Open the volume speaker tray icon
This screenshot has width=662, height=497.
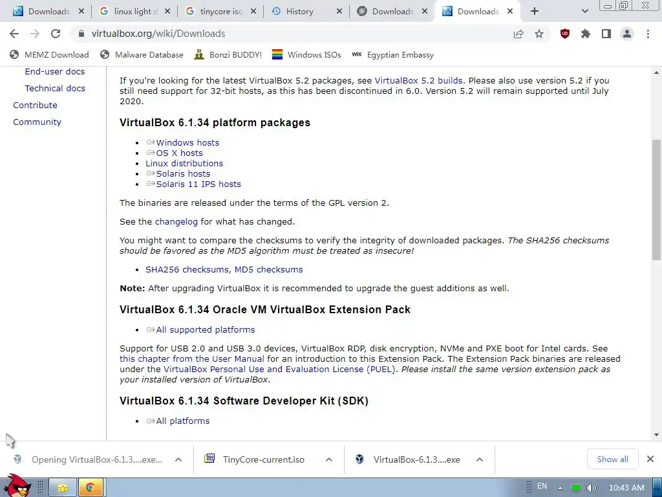591,488
